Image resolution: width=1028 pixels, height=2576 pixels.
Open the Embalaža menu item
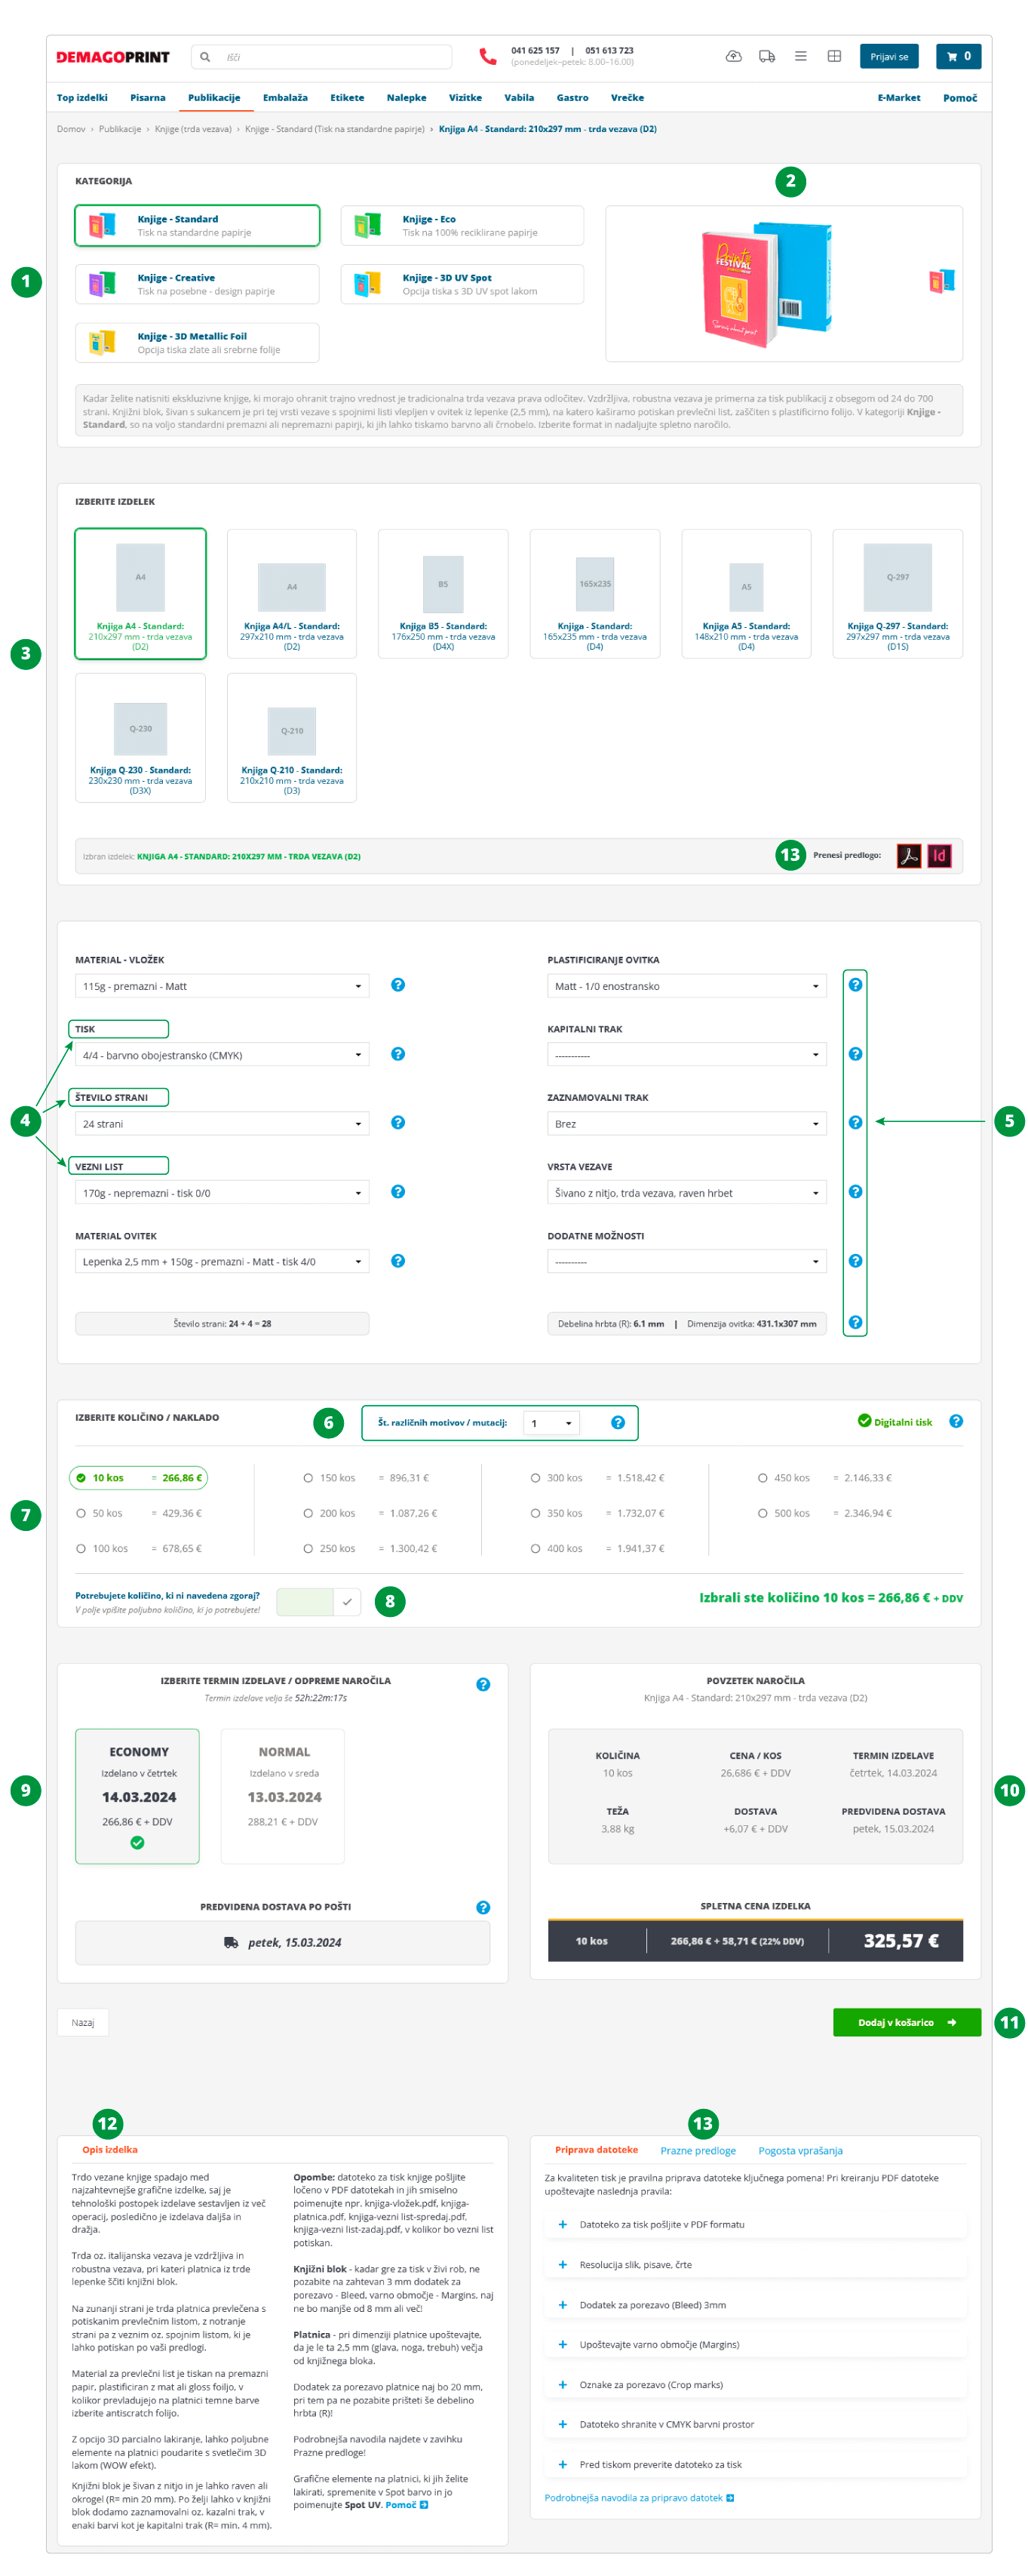(285, 98)
